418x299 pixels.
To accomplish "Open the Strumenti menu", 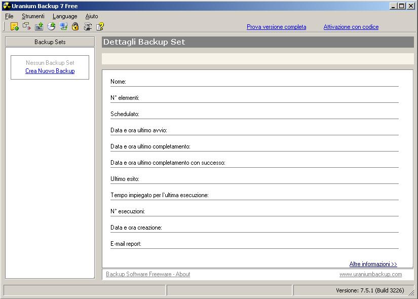I will point(33,16).
